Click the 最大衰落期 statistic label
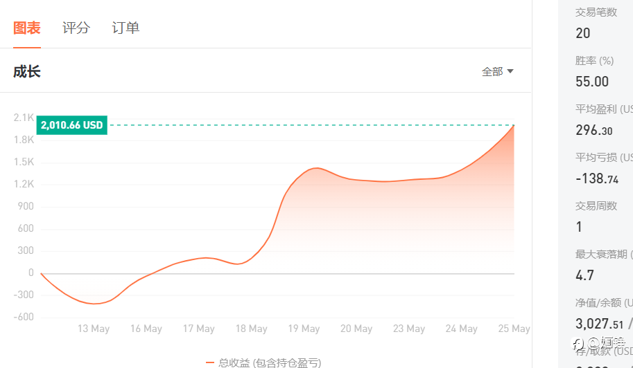633x368 pixels. tap(602, 254)
